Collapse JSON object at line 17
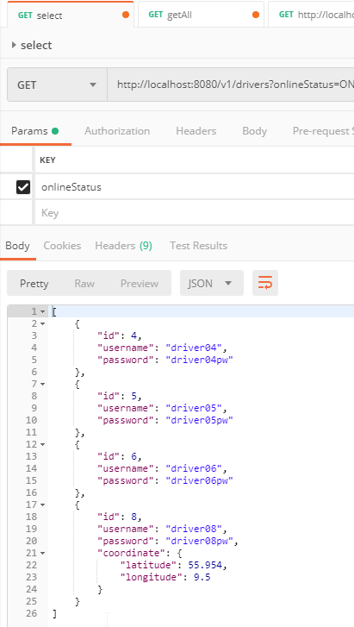354x627 pixels. tap(43, 505)
